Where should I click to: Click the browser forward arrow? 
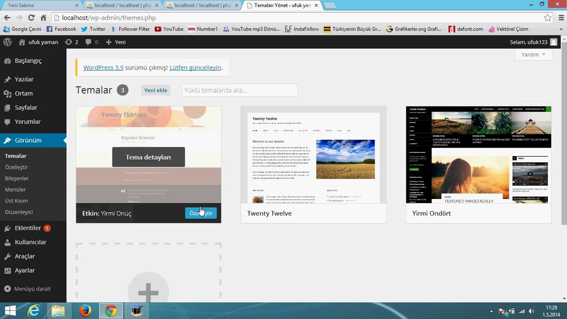(x=19, y=18)
